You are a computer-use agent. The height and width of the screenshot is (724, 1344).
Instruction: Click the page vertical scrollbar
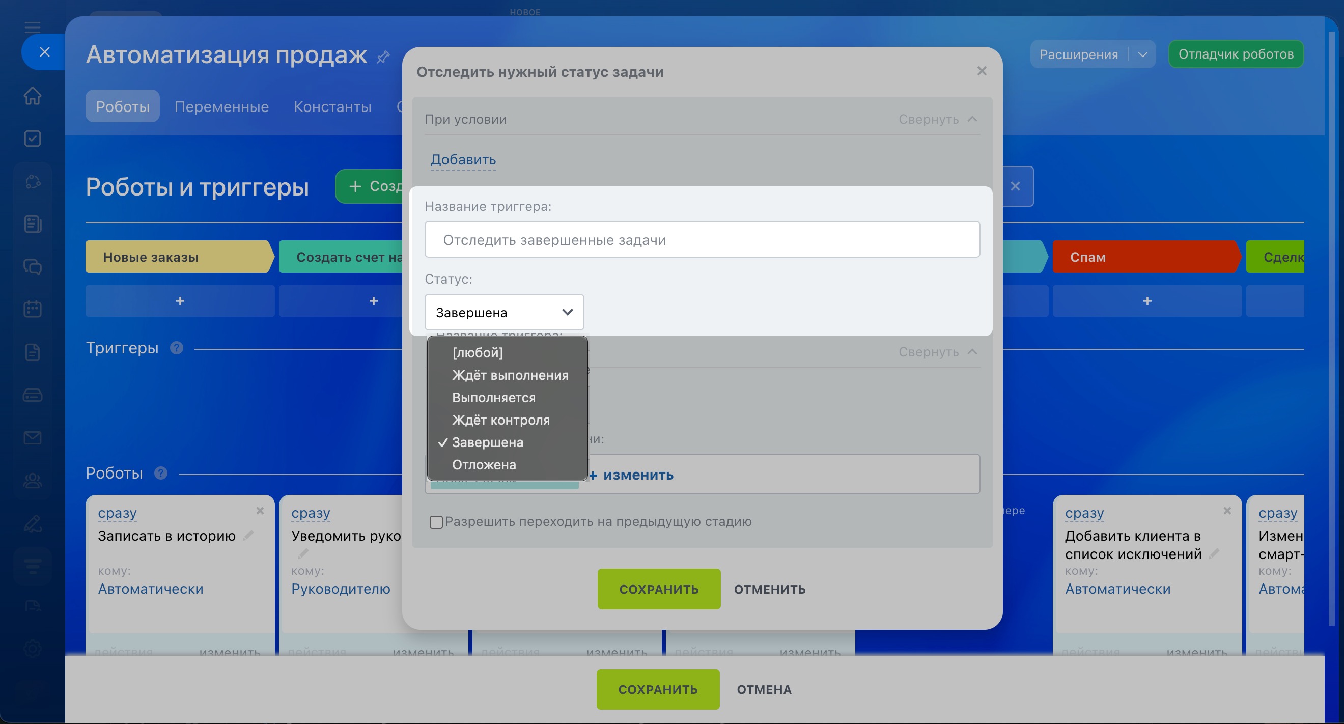[x=1331, y=328]
